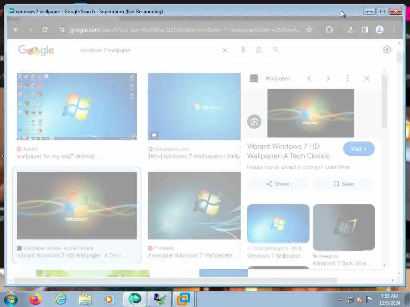Toggle the browser side panel icon
The width and height of the screenshot is (410, 307).
[365, 30]
